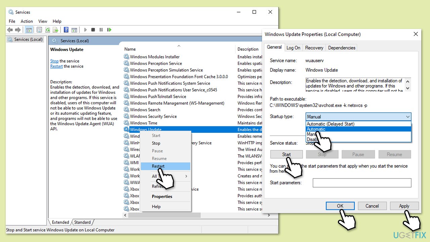Click the Back arrow in the toolbar
Screen dimensions: 430x242
(10, 30)
